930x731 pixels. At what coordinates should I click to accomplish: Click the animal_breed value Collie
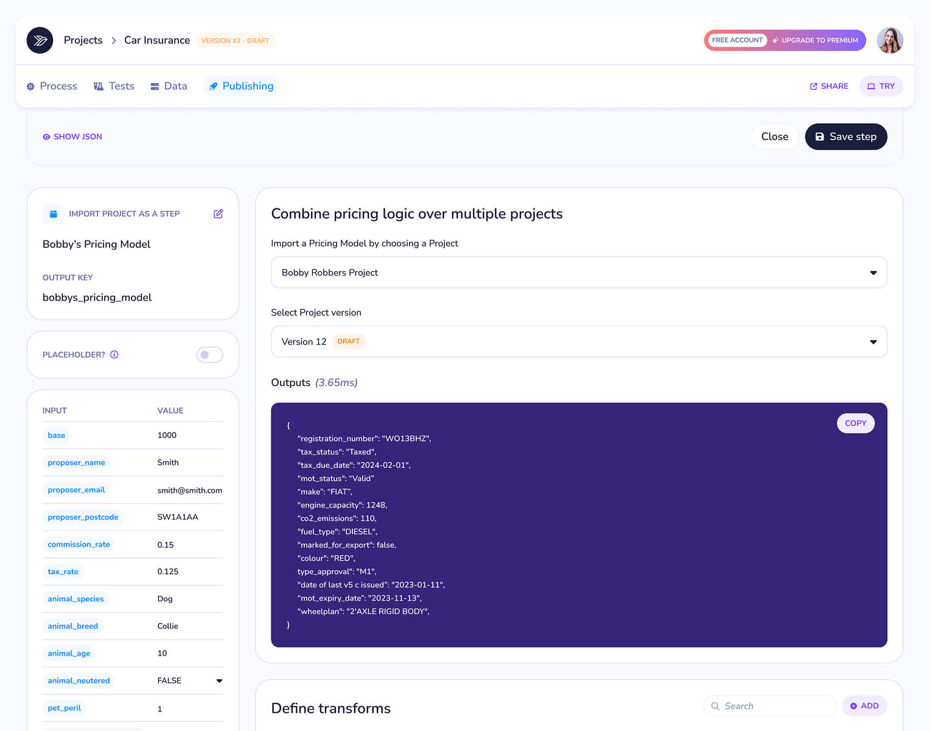tap(167, 626)
